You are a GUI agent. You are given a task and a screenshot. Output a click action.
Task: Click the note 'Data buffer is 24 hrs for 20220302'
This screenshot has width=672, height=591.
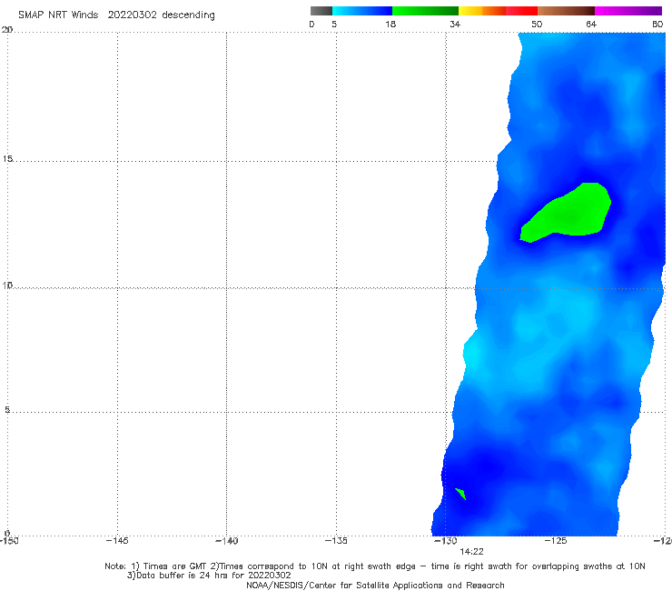click(213, 576)
